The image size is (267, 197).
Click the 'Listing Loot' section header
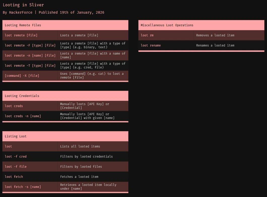[x=65, y=136]
